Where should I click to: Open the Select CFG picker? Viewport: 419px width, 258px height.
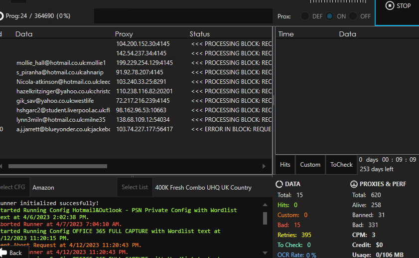(x=13, y=188)
